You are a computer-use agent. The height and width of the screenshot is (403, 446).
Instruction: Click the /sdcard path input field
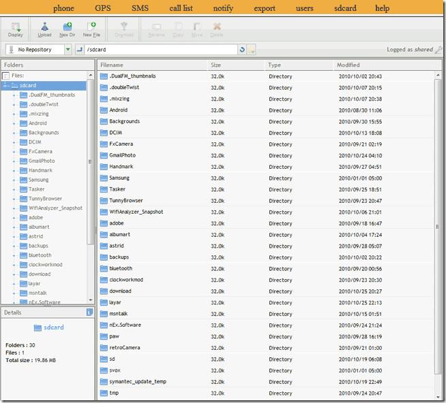[x=160, y=50]
